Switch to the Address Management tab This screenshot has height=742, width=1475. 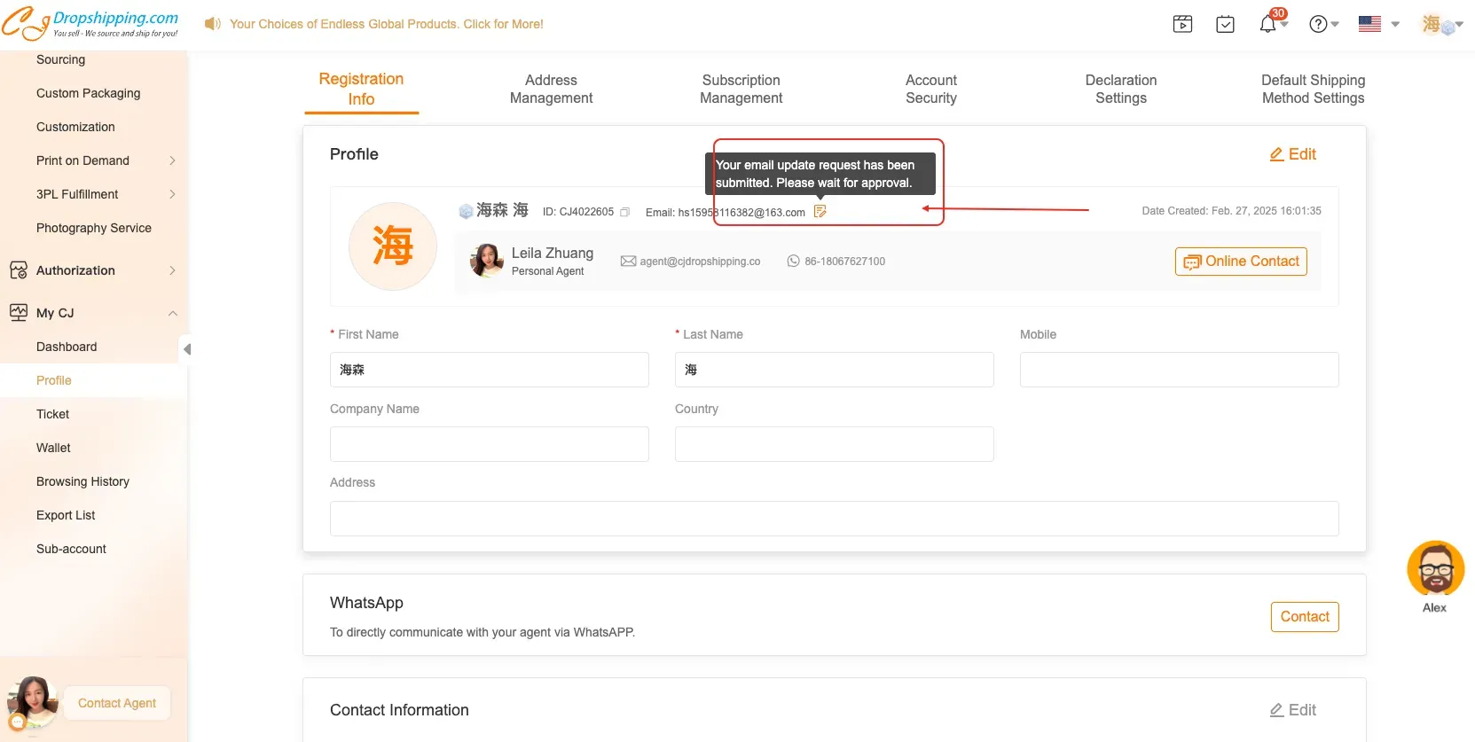click(551, 90)
